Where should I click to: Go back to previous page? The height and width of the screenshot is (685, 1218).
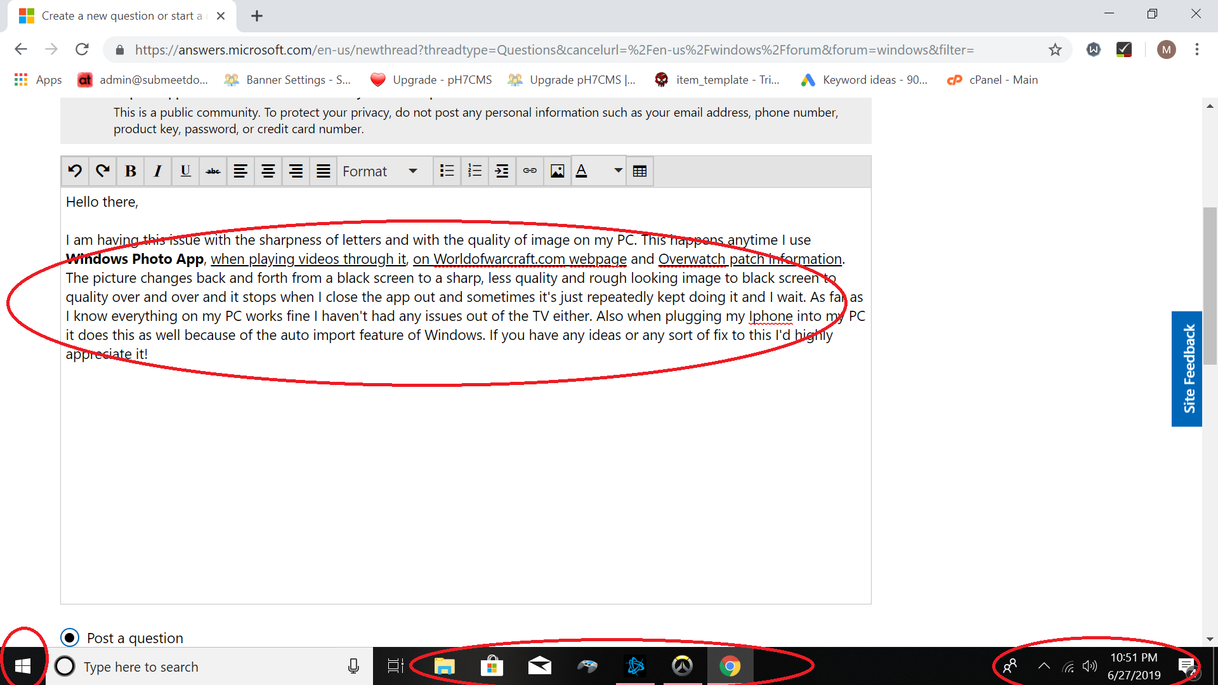coord(21,49)
